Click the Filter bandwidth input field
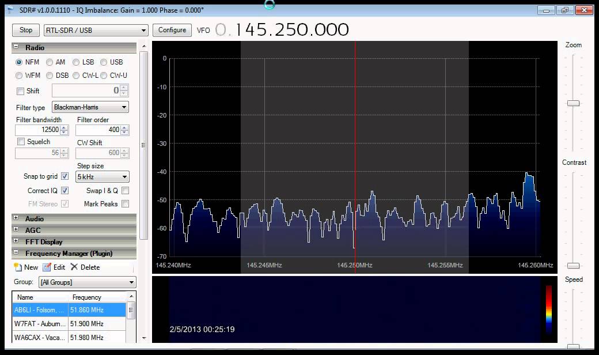 click(x=37, y=130)
